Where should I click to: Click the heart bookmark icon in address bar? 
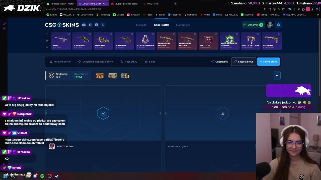[283, 9]
